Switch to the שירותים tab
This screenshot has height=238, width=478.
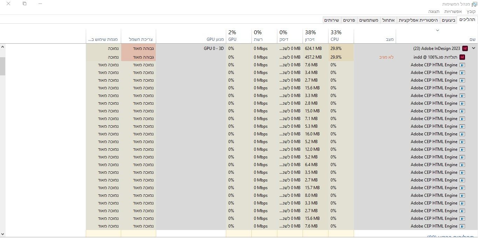click(x=331, y=20)
